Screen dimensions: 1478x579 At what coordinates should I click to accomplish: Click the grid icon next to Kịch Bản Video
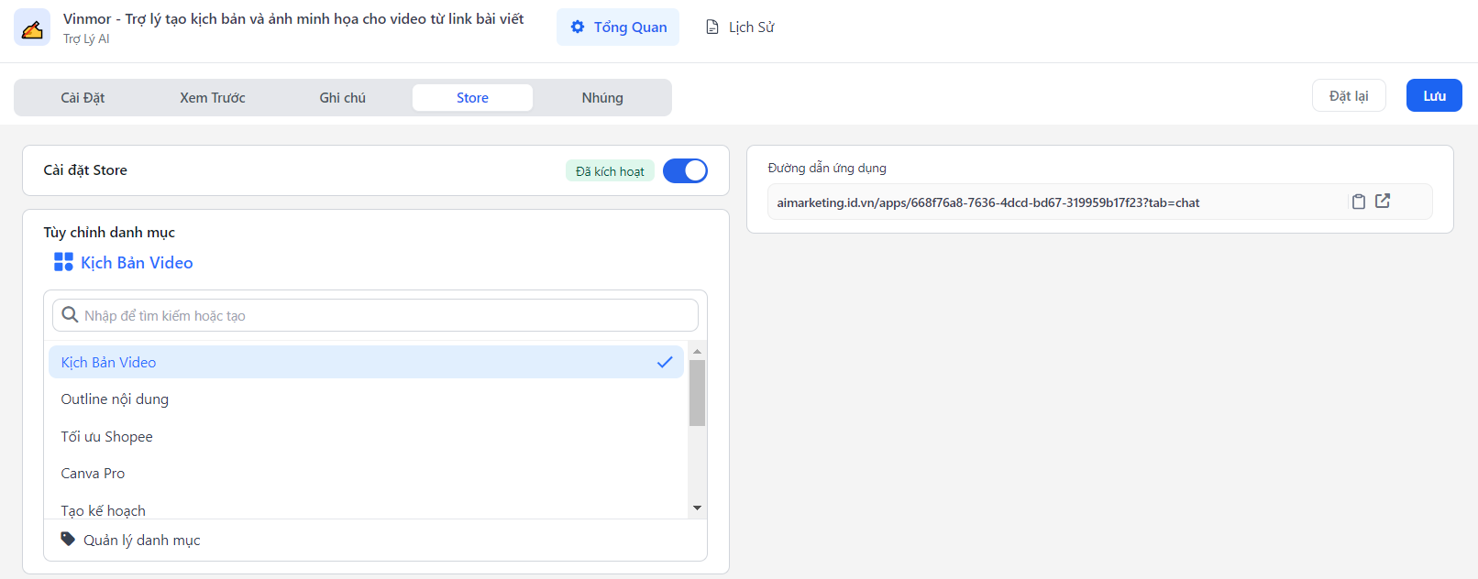(63, 262)
